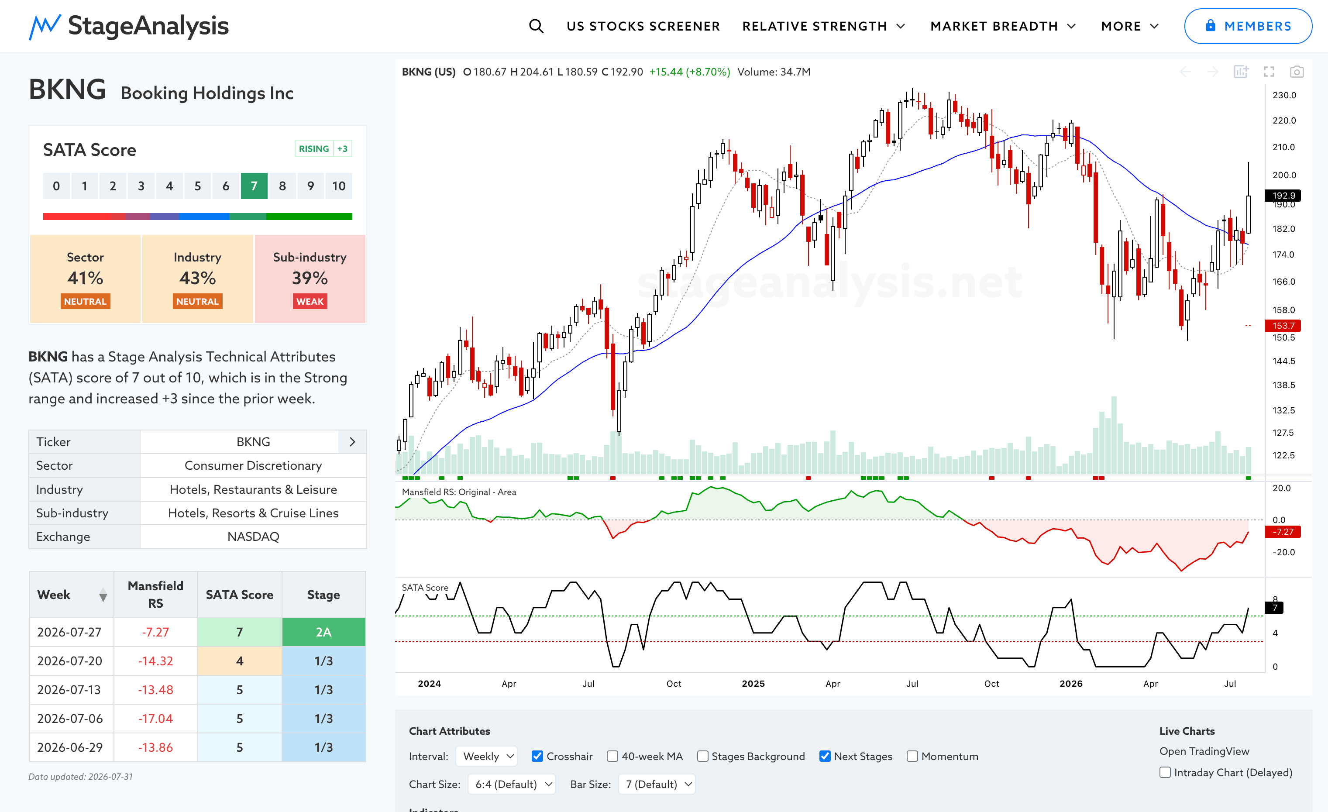Viewport: 1328px width, 812px height.
Task: Click the 2026 time axis label
Action: [x=1070, y=684]
